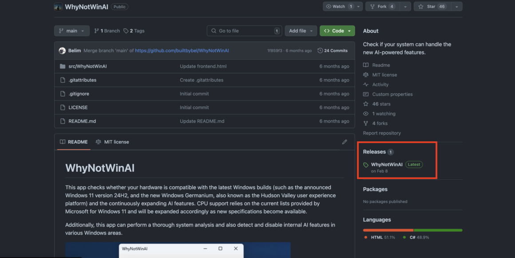Screen dimensions: 515x258
Task: Click the Watch button
Action: tap(339, 7)
